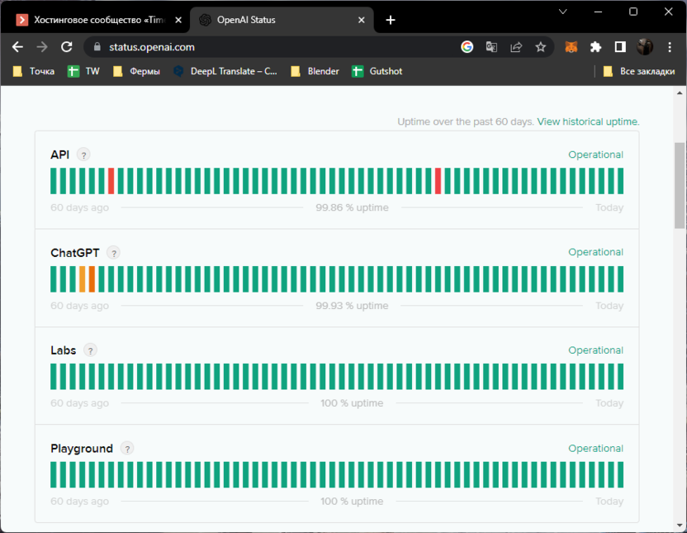Viewport: 687px width, 533px height.
Task: Show Labs help question mark
Action: 90,350
